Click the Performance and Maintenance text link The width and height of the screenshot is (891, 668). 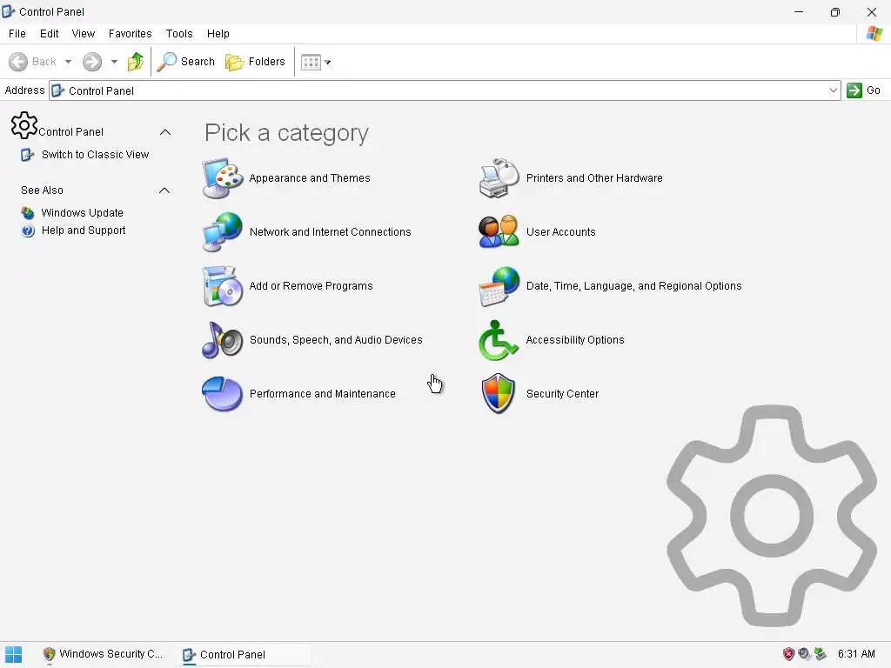(x=322, y=394)
